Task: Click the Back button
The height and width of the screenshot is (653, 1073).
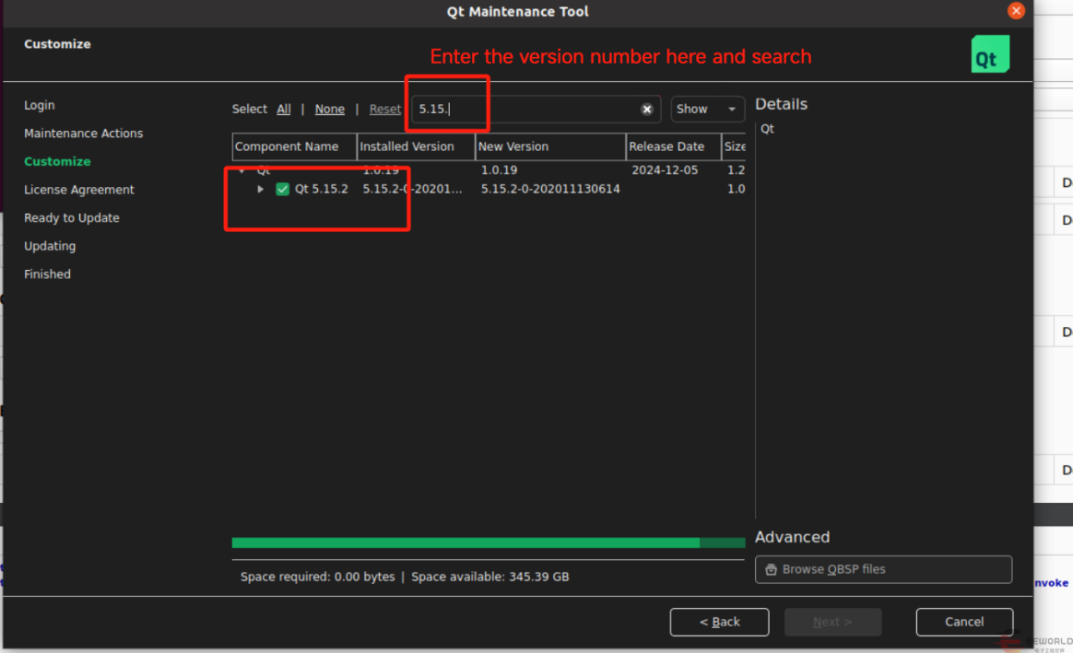Action: tap(719, 622)
